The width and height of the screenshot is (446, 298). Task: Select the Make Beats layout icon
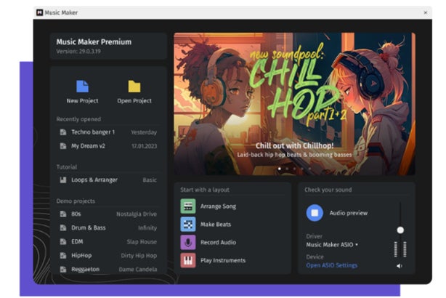tap(188, 225)
